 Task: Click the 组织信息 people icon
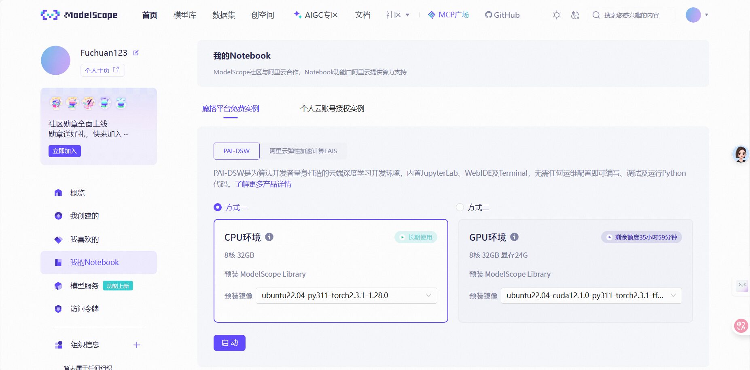pyautogui.click(x=59, y=345)
